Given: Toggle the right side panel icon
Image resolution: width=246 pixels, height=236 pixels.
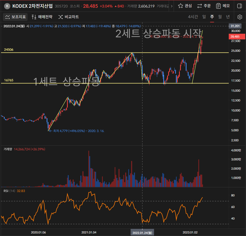Looking at the screenshot, I should (240, 6).
